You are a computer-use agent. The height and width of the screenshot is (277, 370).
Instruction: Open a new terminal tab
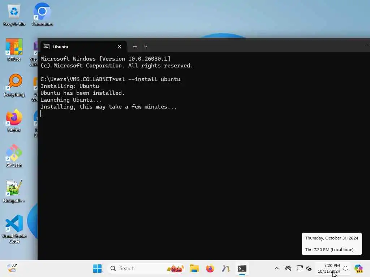[135, 47]
